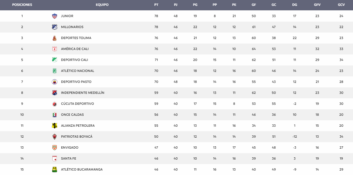Select the GF column header
Image resolution: width=353 pixels, height=177 pixels.
point(254,5)
